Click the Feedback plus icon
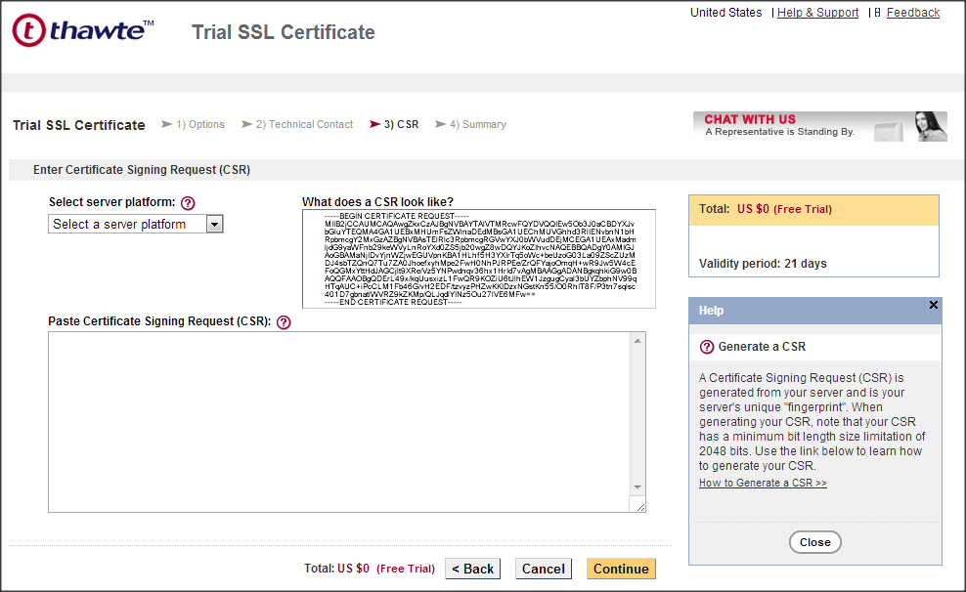 (x=877, y=13)
